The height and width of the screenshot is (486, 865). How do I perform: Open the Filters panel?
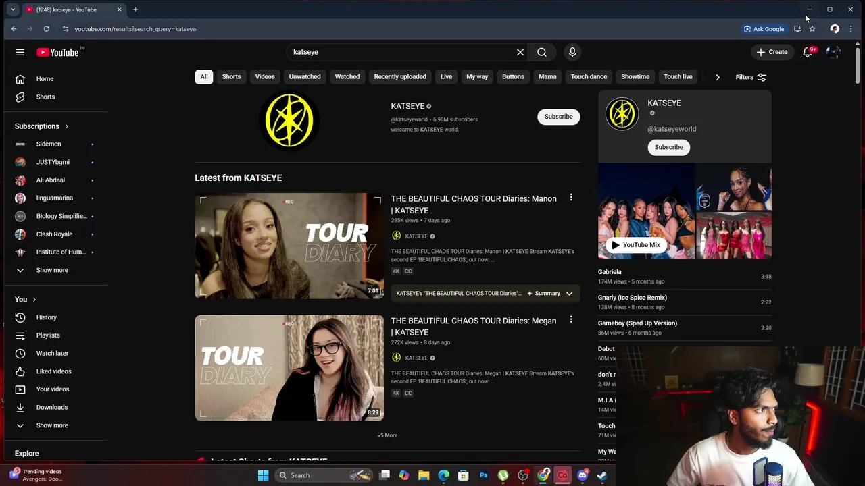pyautogui.click(x=751, y=77)
